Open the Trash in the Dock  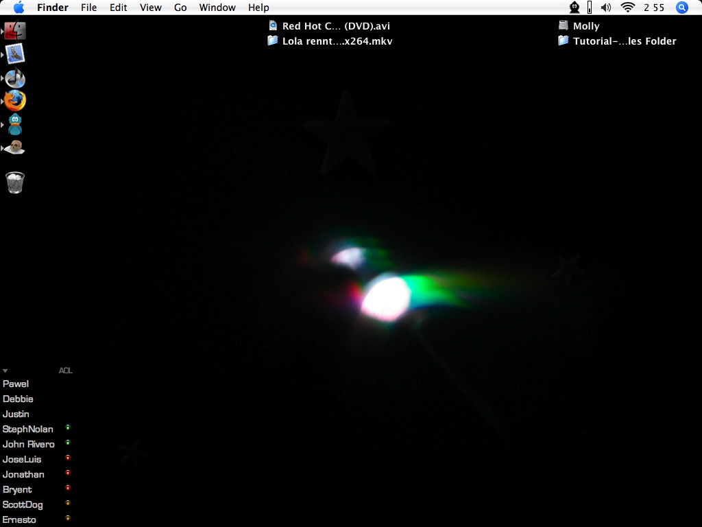tap(15, 183)
